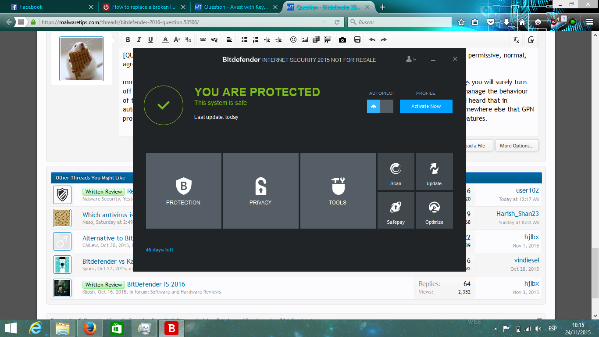Insert an ordered numbered list
599x337 pixels.
pyautogui.click(x=256, y=39)
